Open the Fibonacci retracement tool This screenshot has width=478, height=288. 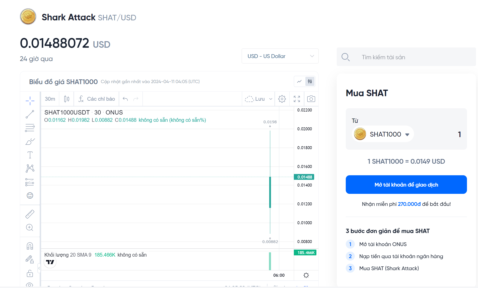[30, 128]
